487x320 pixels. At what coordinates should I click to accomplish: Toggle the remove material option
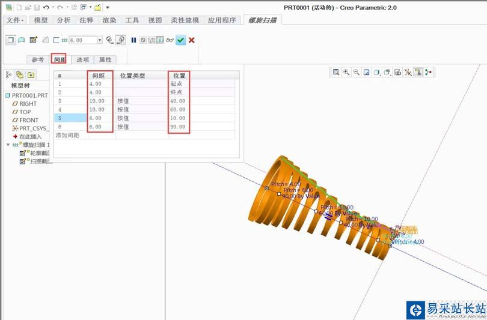click(45, 40)
